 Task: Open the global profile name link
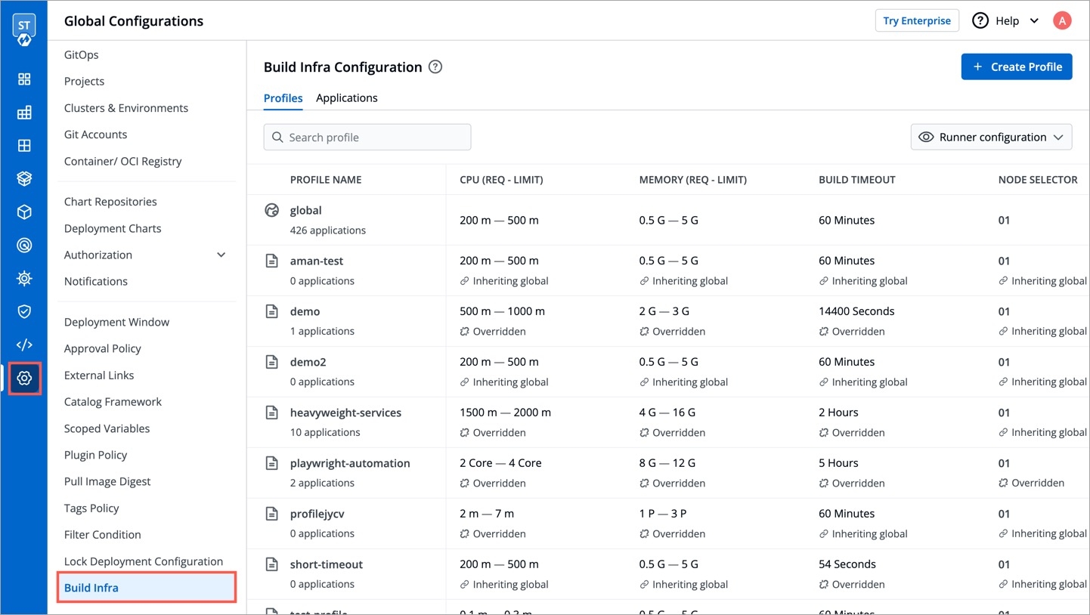[x=306, y=211]
